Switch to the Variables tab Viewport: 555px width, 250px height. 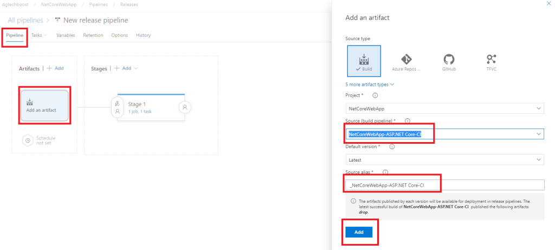click(x=66, y=35)
